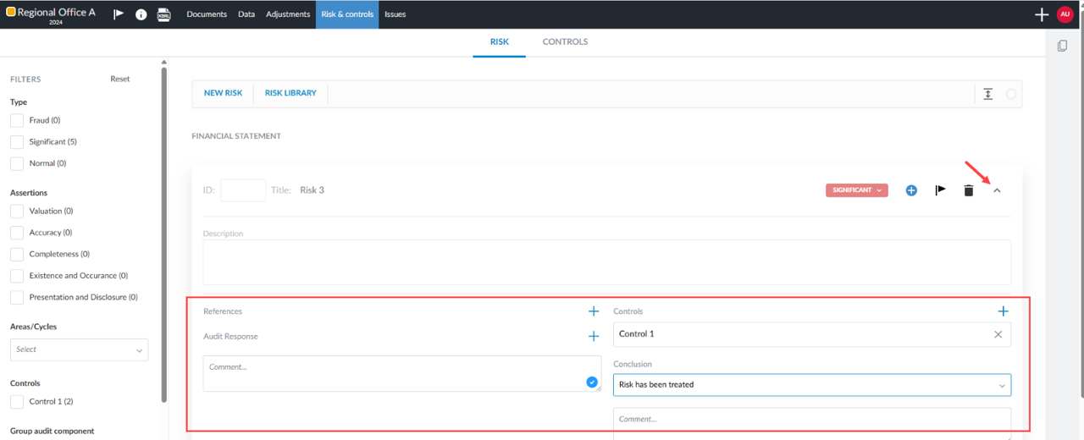Click the filter panel scrollbar
Viewport: 1084px width, 440px height.
[163, 234]
